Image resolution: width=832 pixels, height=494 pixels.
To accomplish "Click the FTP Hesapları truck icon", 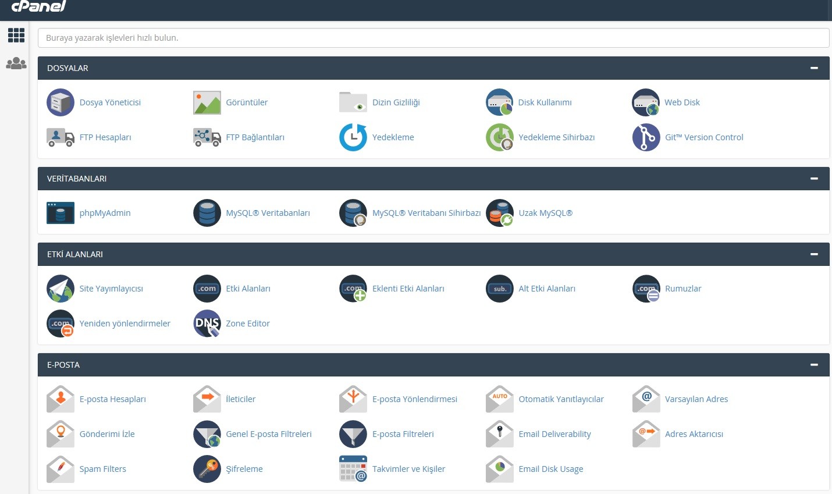I will pyautogui.click(x=61, y=137).
